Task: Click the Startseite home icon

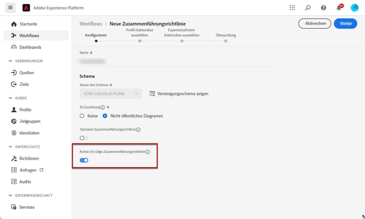Action: 14,24
